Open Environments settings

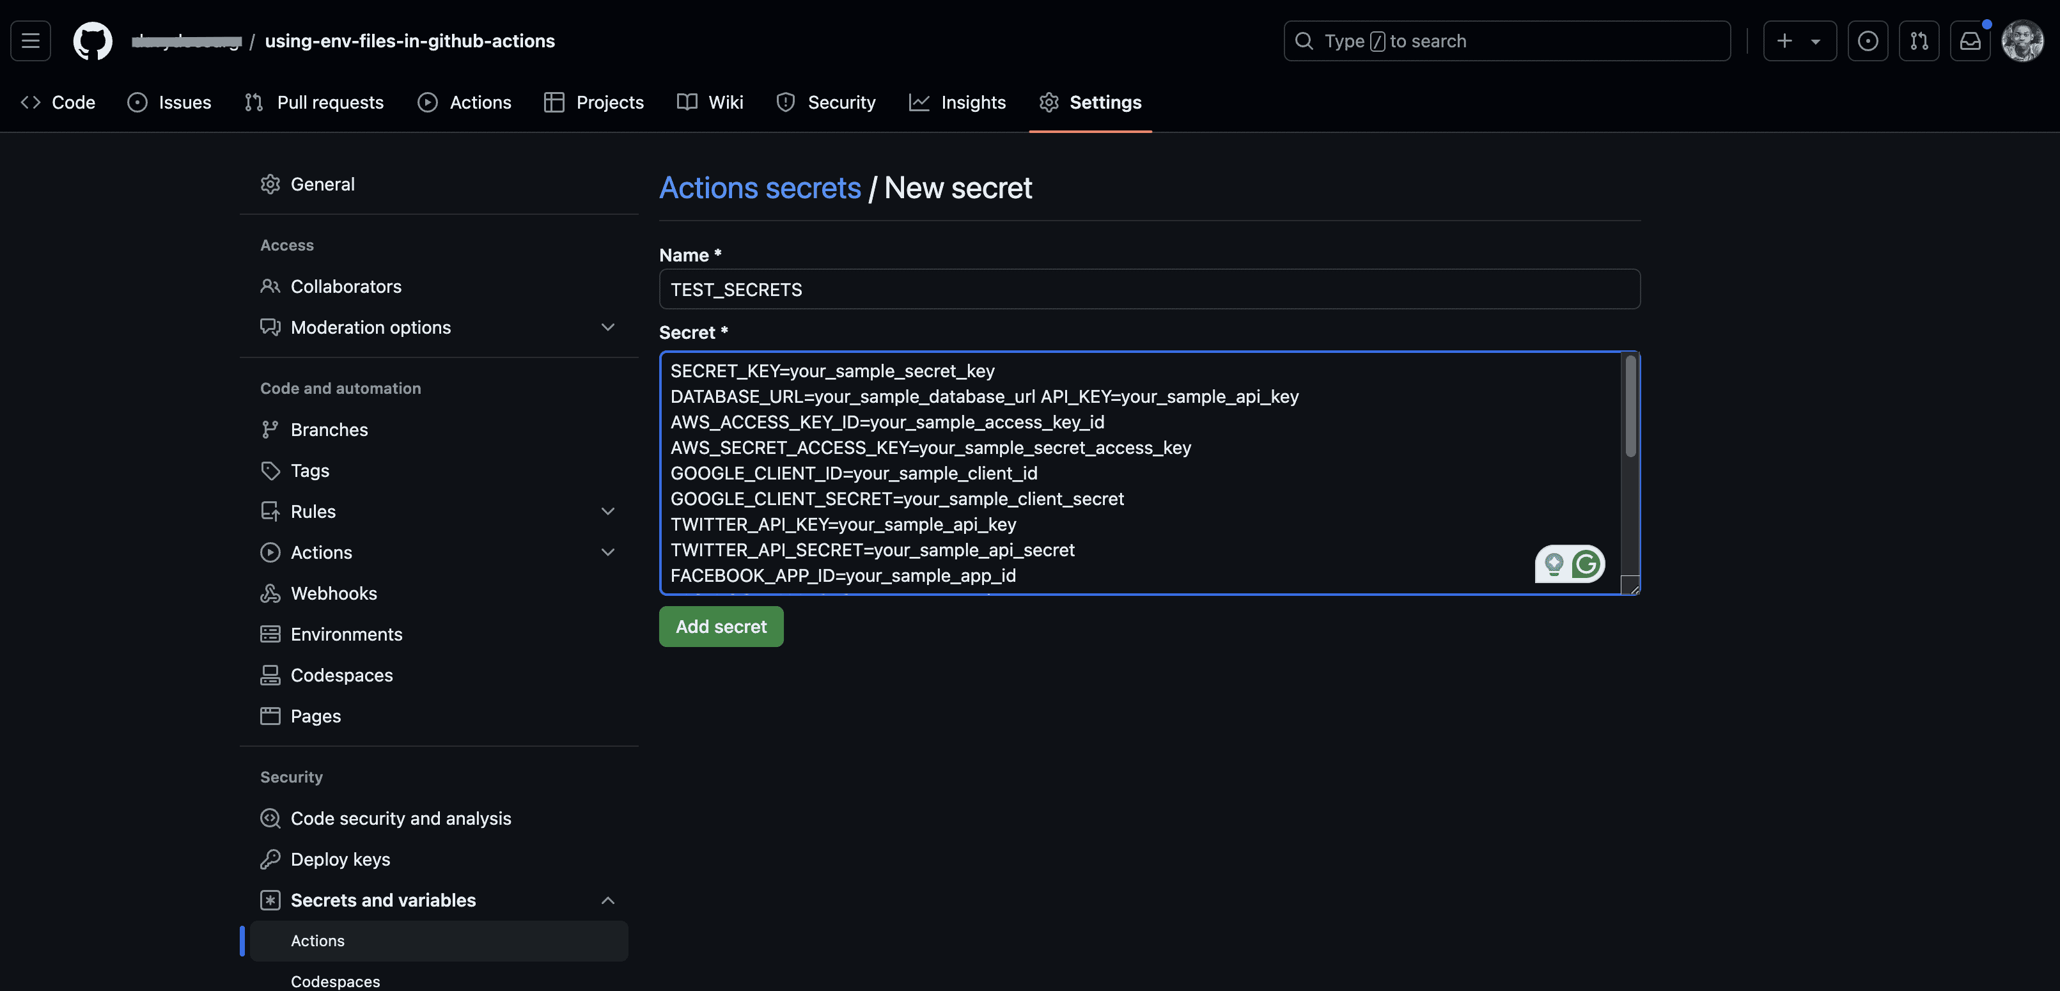[x=439, y=634]
